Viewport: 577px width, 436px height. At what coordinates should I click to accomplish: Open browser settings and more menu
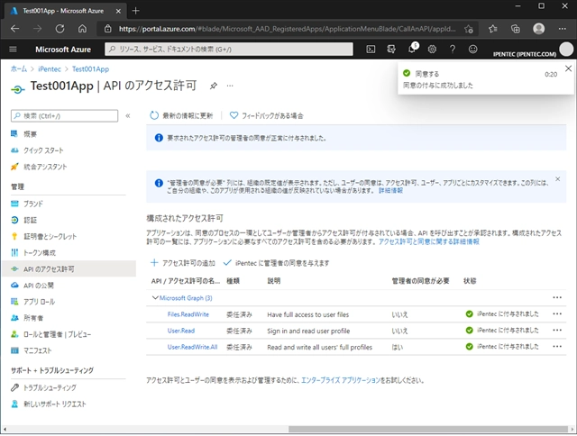[562, 29]
